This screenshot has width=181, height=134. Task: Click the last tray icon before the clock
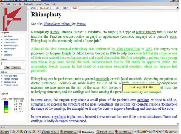point(166,132)
